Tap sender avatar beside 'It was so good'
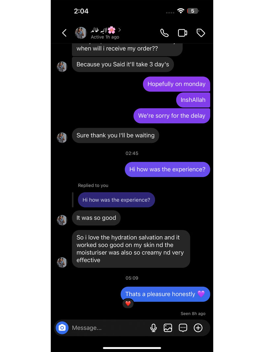This screenshot has width=264, height=352. coord(62,220)
